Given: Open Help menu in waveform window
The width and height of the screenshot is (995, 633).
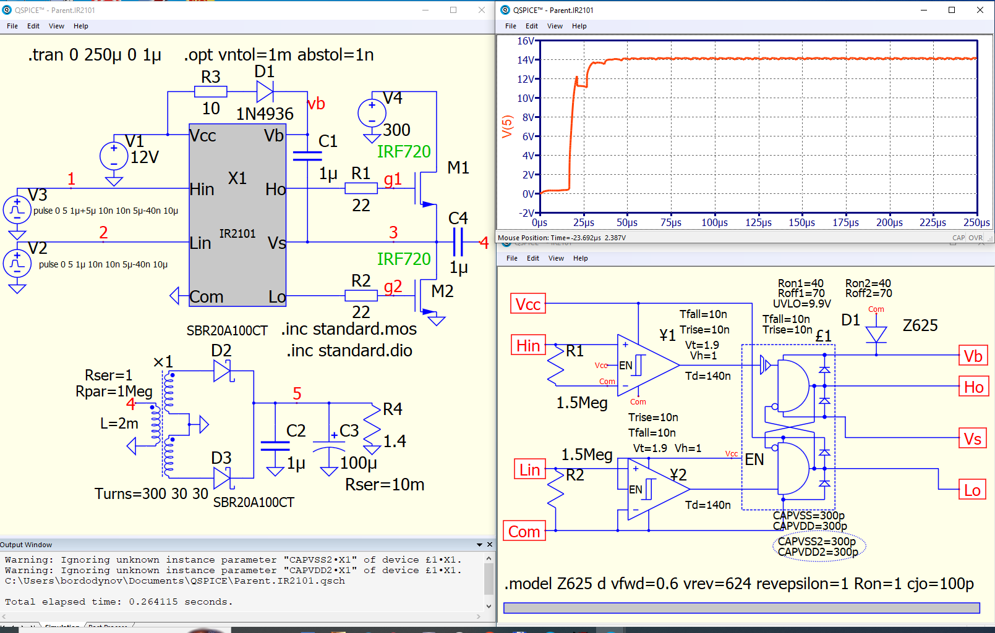Looking at the screenshot, I should click(x=579, y=26).
